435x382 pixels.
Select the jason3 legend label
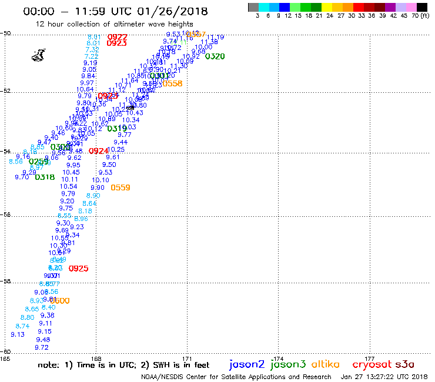click(x=288, y=364)
